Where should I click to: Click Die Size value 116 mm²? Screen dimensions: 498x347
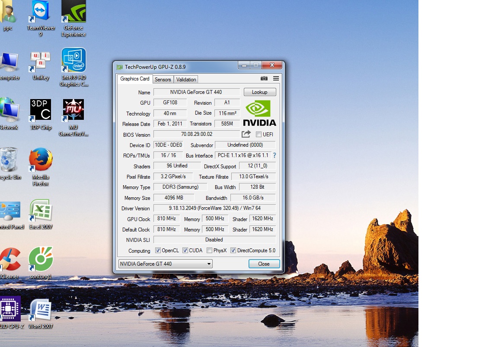(227, 113)
